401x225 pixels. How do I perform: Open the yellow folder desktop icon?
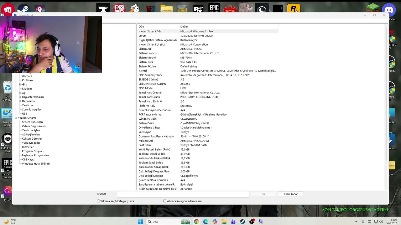pos(167,9)
